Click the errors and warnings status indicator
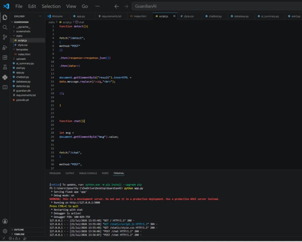302x242 pixels. [14, 239]
